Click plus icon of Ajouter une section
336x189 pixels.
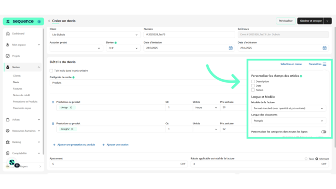click(103, 145)
